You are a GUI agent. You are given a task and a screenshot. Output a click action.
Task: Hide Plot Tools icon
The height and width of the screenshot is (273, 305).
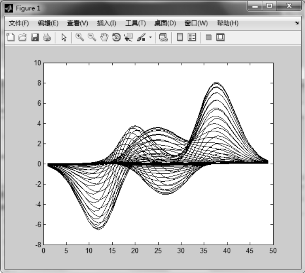tap(209, 37)
